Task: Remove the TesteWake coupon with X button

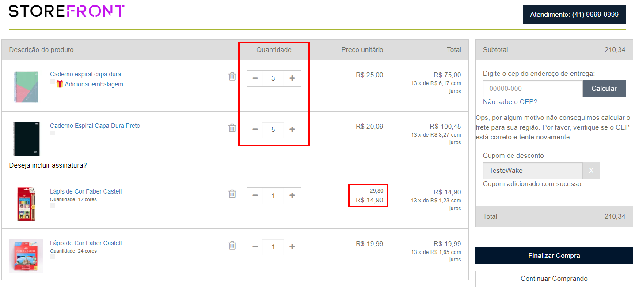Action: 591,171
